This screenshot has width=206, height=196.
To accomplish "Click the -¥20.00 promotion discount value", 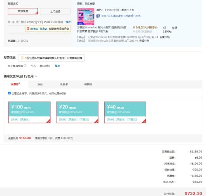I will pyautogui.click(x=197, y=170).
